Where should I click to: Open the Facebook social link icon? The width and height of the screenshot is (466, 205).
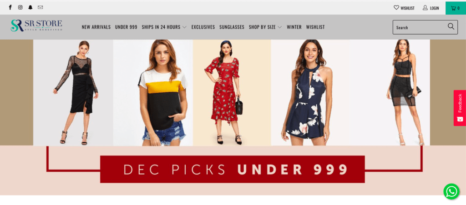point(10,7)
